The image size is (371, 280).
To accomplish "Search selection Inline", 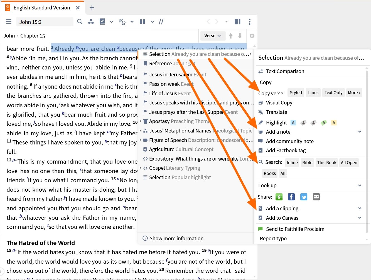I will (292, 163).
